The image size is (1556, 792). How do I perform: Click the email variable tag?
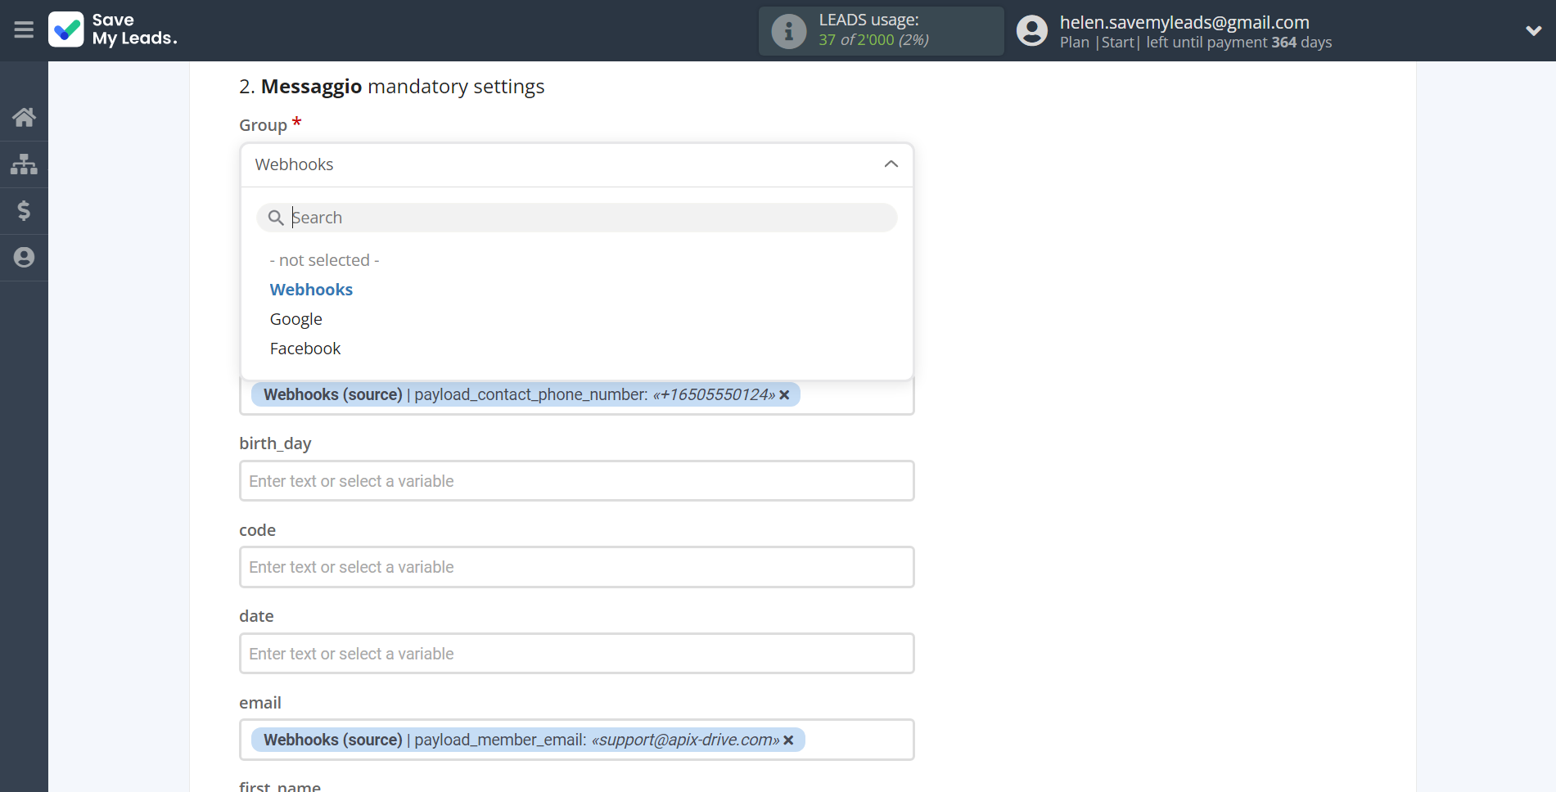pyautogui.click(x=528, y=740)
